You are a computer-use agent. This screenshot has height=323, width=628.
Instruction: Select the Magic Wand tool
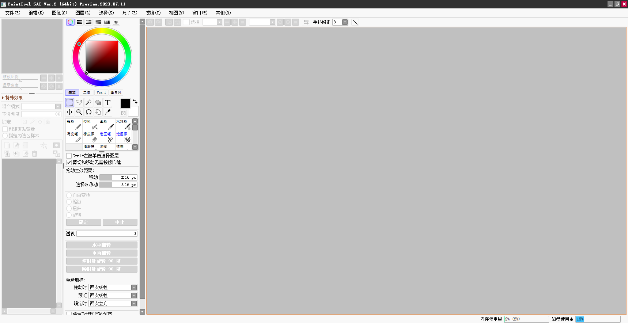click(88, 103)
